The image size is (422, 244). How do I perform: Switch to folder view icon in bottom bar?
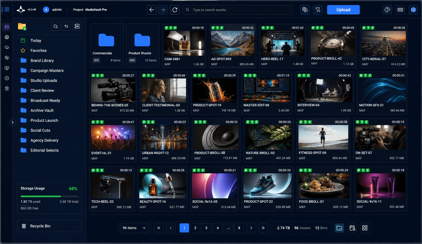pos(339,228)
